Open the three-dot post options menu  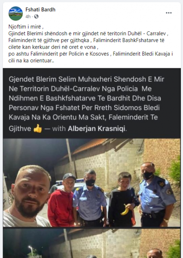(169, 13)
